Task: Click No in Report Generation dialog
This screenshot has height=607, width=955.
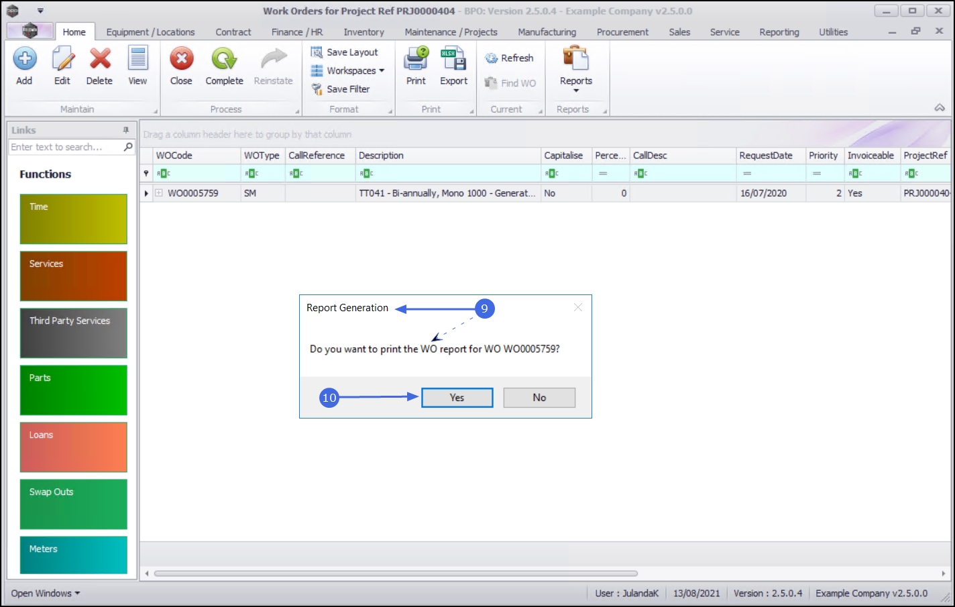Action: (x=539, y=398)
